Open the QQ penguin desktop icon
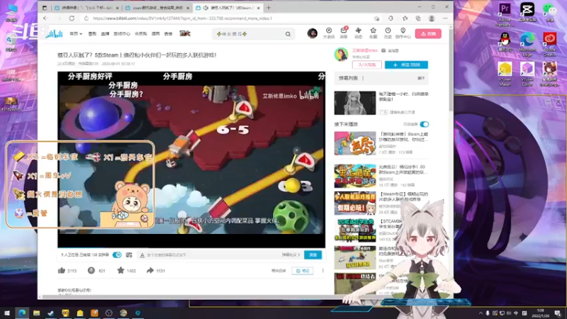Screen dimensions: 567x319 point(505,42)
